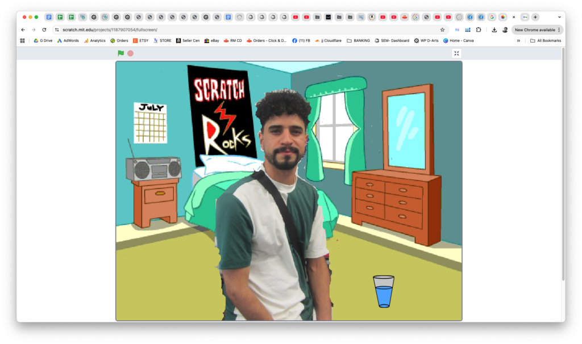Click the glass of water sprite
582x344 pixels.
[x=384, y=291]
